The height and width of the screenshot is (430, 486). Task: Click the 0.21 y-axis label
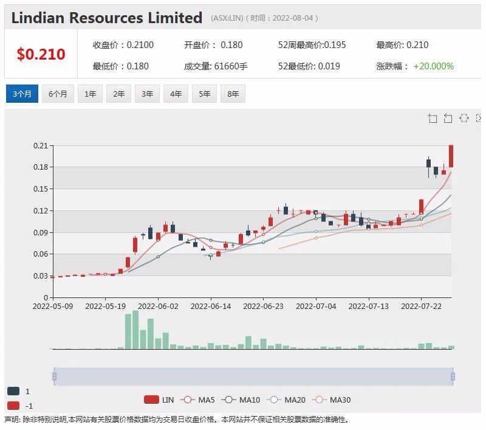[x=41, y=145]
